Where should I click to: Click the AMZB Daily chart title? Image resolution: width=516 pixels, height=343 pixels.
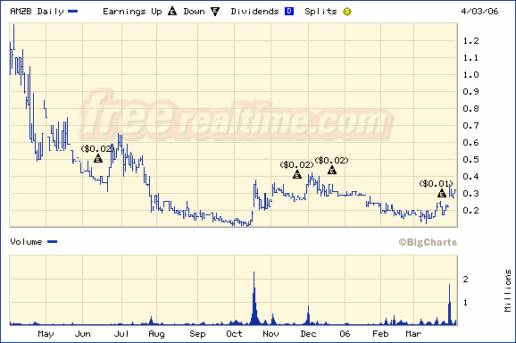click(x=37, y=12)
